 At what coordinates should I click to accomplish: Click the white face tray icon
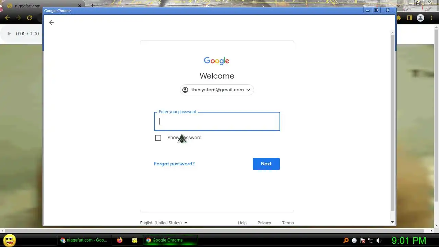coord(354,240)
